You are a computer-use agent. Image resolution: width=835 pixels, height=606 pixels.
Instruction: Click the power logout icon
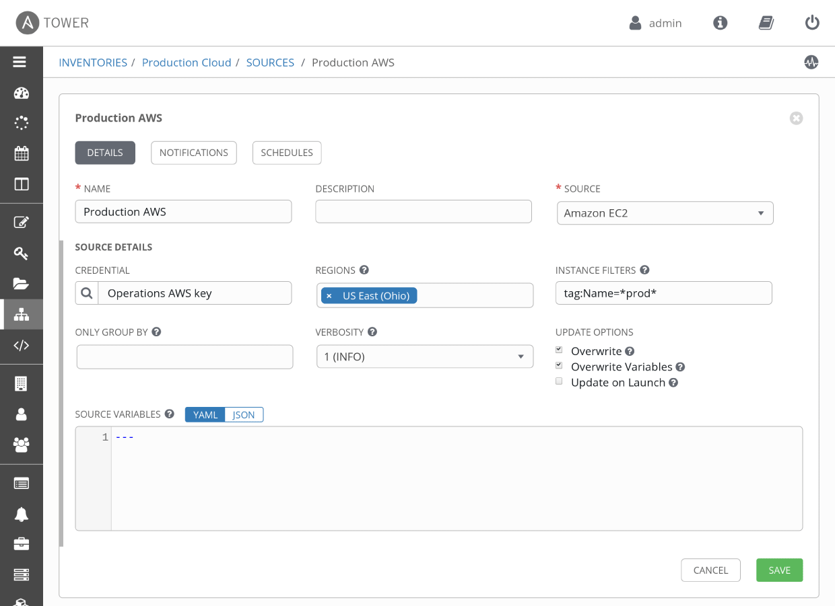(x=812, y=23)
